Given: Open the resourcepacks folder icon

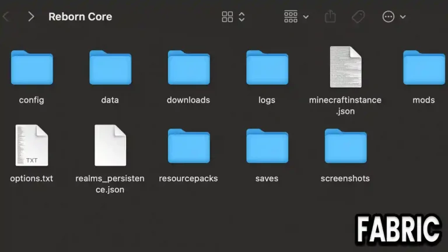Looking at the screenshot, I should (189, 146).
